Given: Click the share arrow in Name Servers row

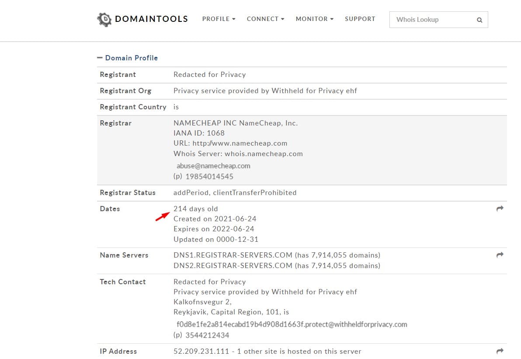Looking at the screenshot, I should (500, 254).
